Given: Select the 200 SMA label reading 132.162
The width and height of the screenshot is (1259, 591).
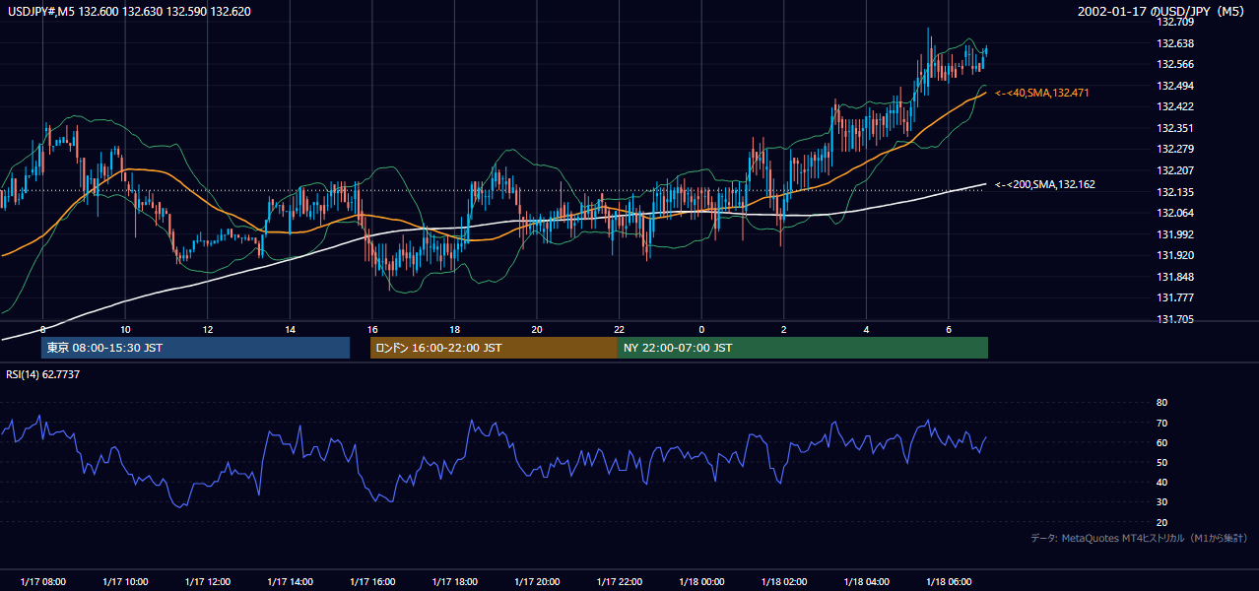Looking at the screenshot, I should point(1045,184).
